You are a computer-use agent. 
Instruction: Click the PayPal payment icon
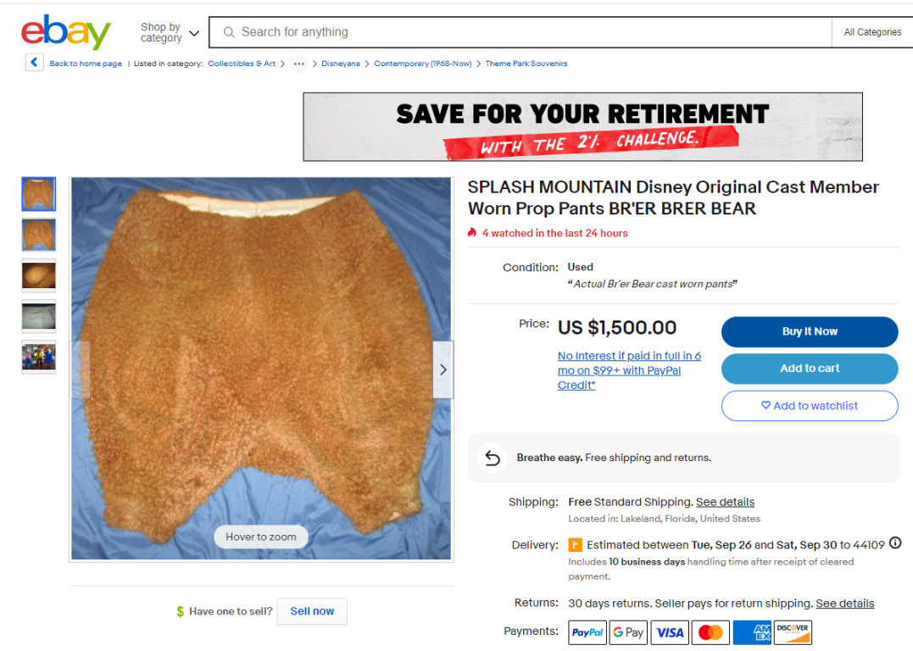[587, 632]
